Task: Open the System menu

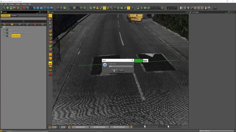Action: coord(18,4)
